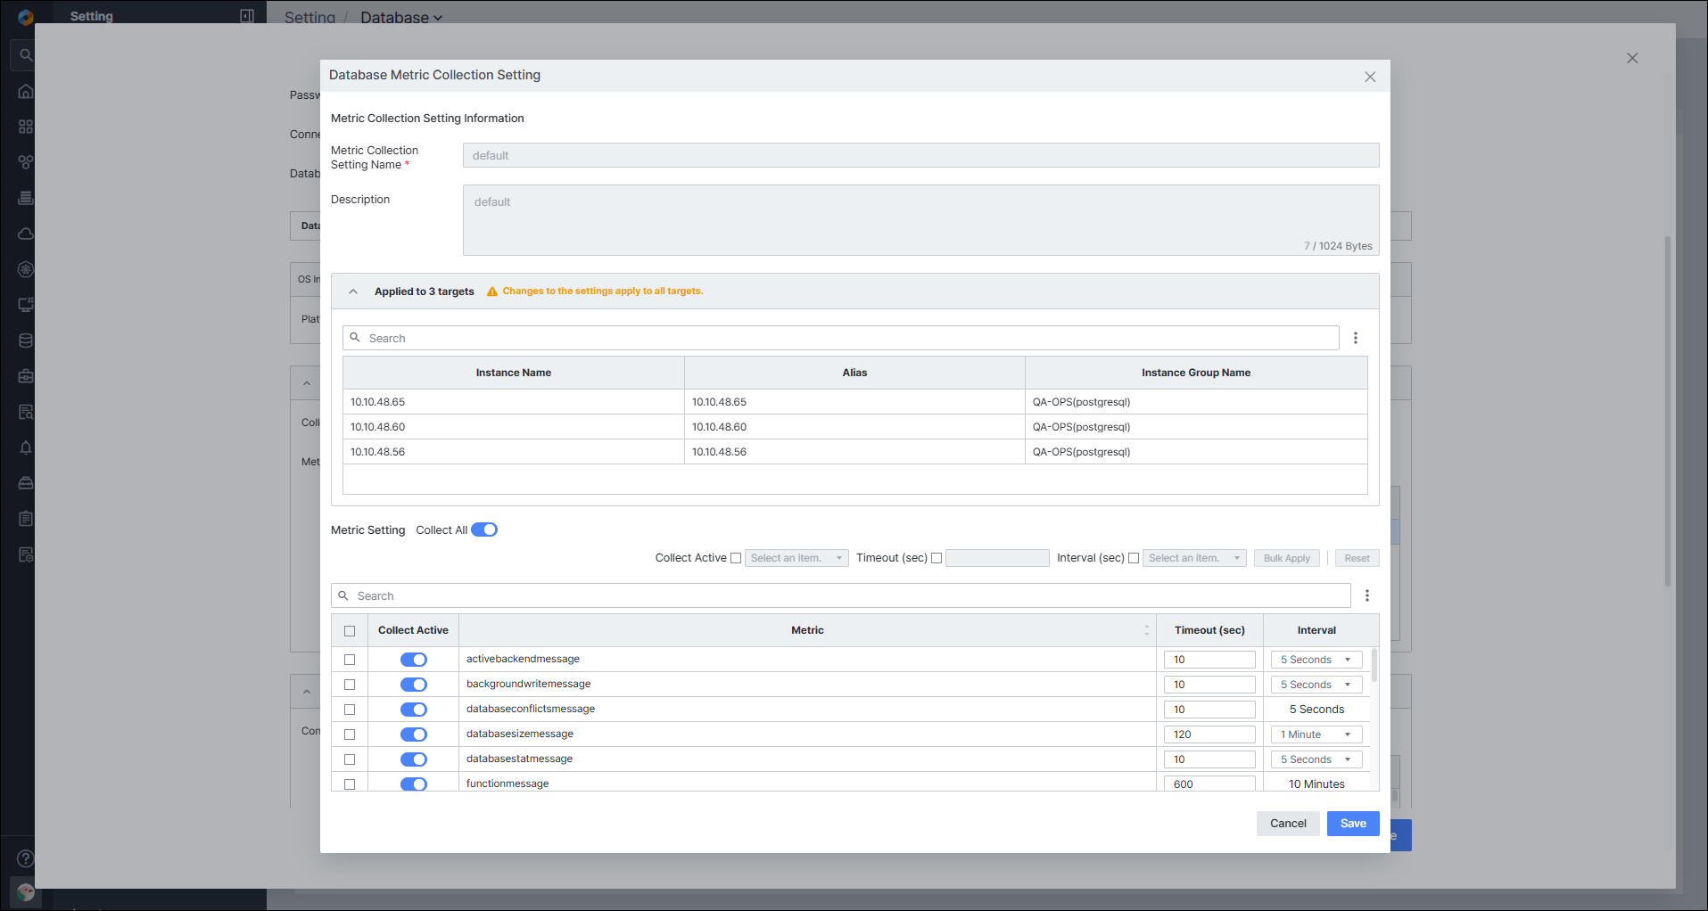Open the Collect Active select item dropdown

pyautogui.click(x=796, y=558)
